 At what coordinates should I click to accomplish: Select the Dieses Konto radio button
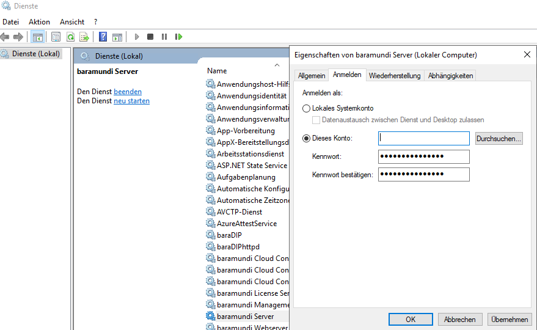[x=307, y=139]
